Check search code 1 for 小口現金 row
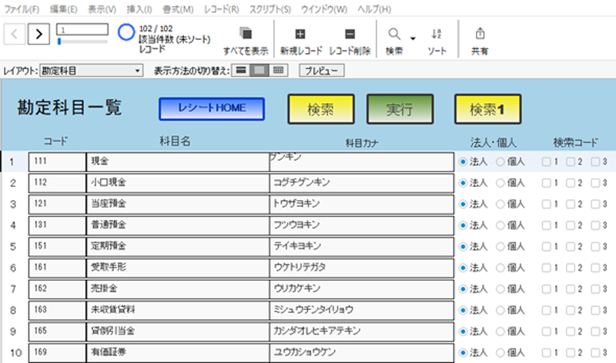Image resolution: width=616 pixels, height=363 pixels. pos(546,183)
